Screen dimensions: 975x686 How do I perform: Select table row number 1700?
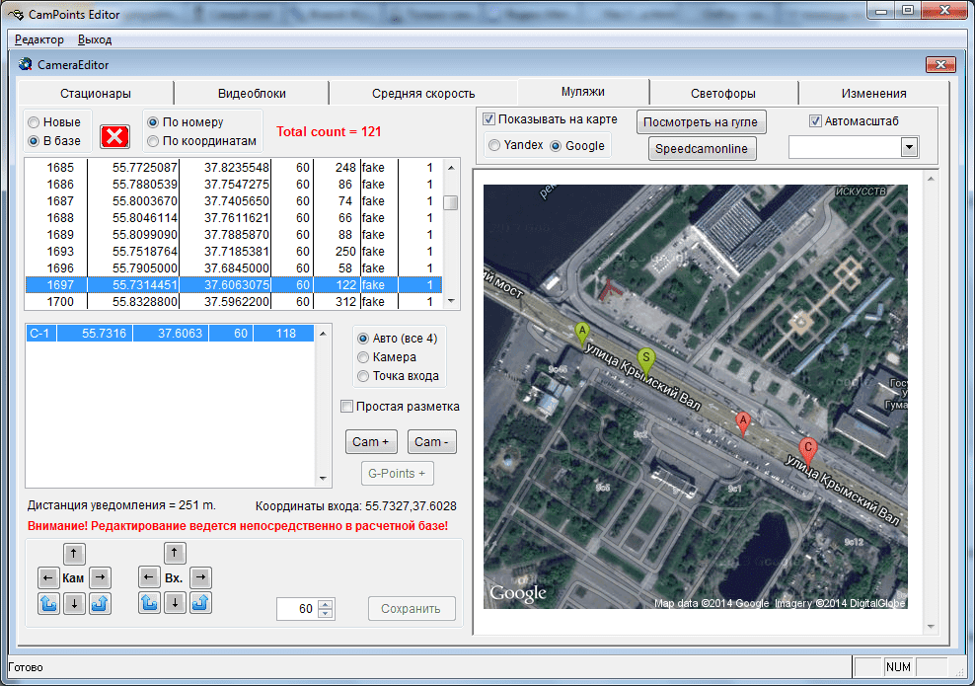tap(233, 302)
